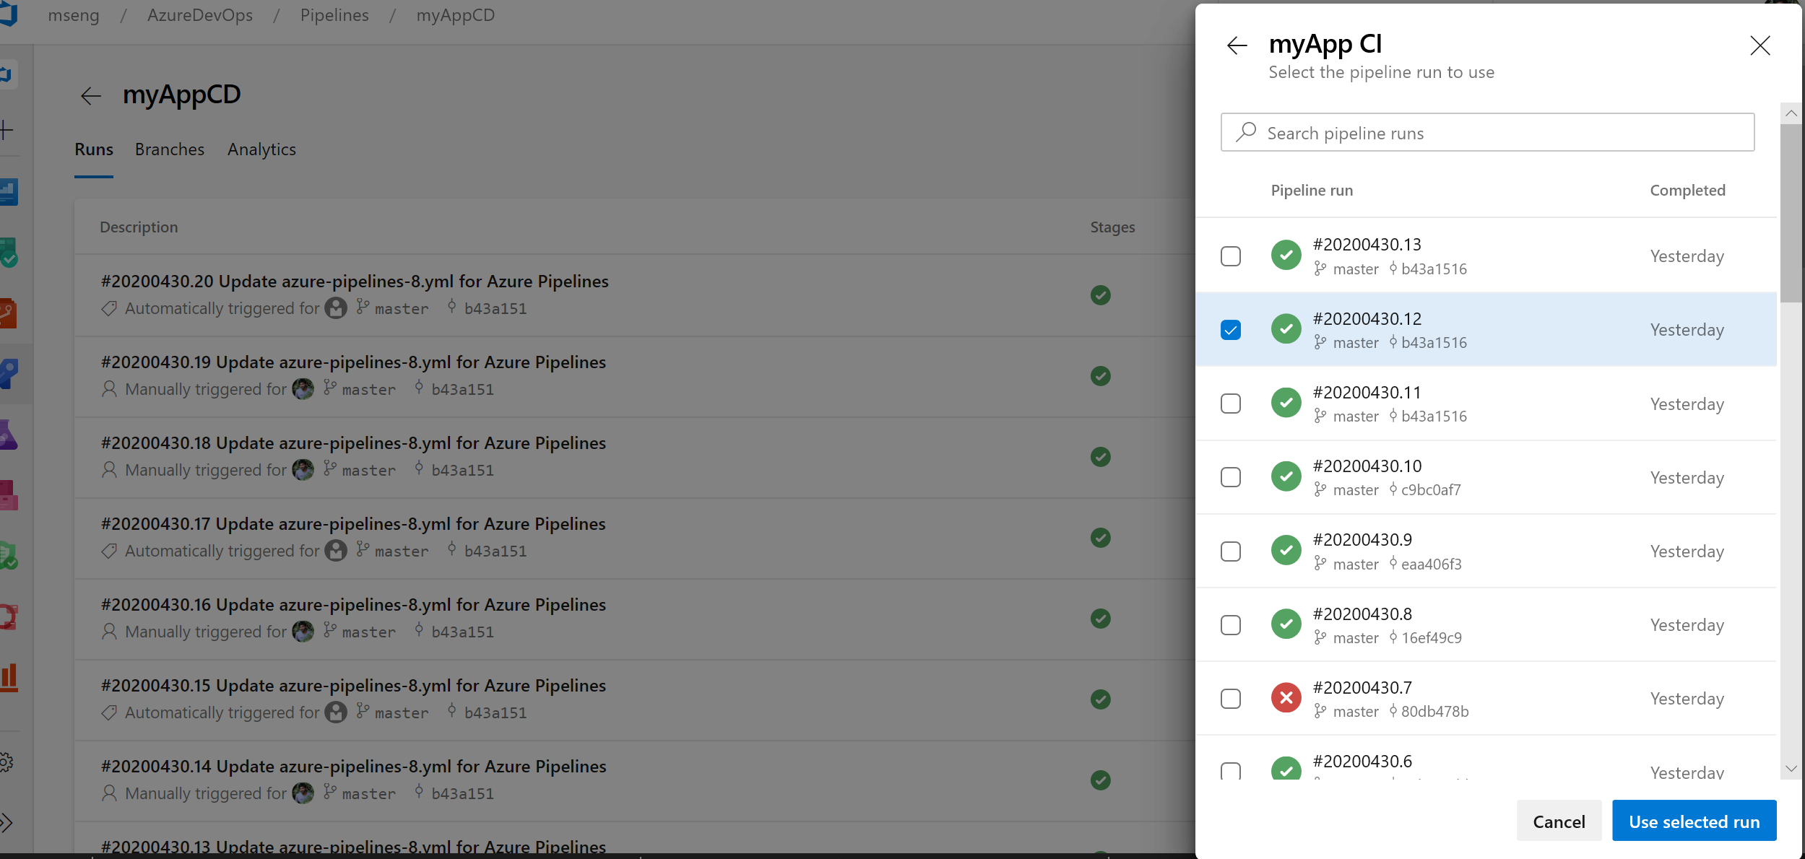Screen dimensions: 1805x859
Task: Toggle the checkbox for run #20200430.11
Action: [1229, 403]
